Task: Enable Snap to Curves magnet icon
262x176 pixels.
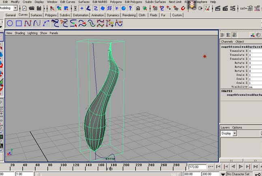Action: click(x=162, y=8)
